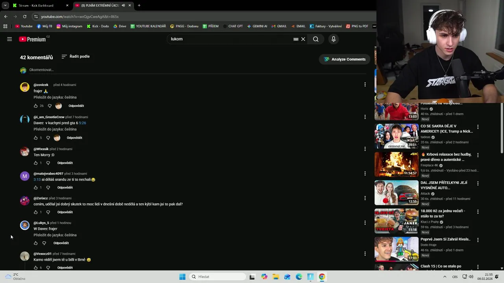Open the Krbová relaxace fireplace video thumbnail
This screenshot has height=283, width=504.
click(x=397, y=164)
